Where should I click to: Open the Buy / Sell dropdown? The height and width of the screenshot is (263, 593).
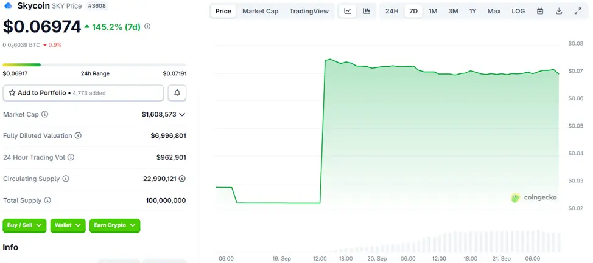pos(25,225)
